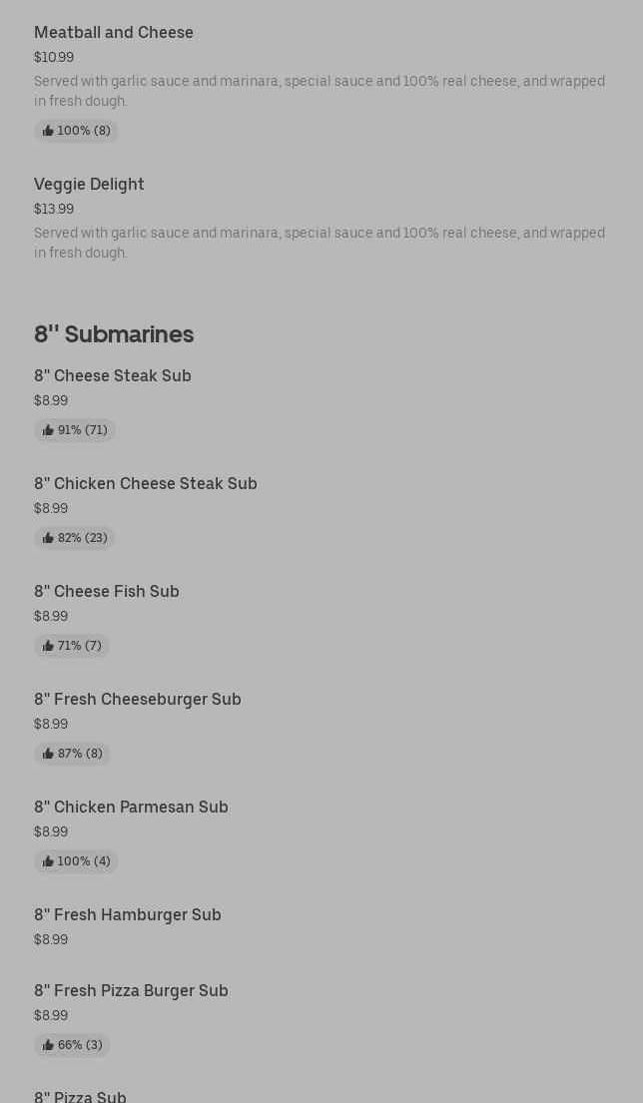Click the Veggie Delight description text

click(320, 243)
